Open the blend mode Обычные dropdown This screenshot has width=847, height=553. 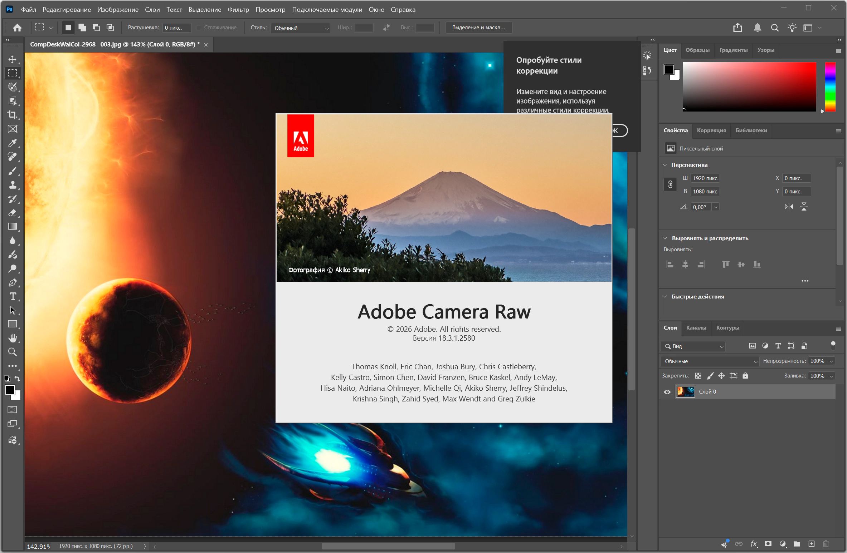[x=710, y=361]
